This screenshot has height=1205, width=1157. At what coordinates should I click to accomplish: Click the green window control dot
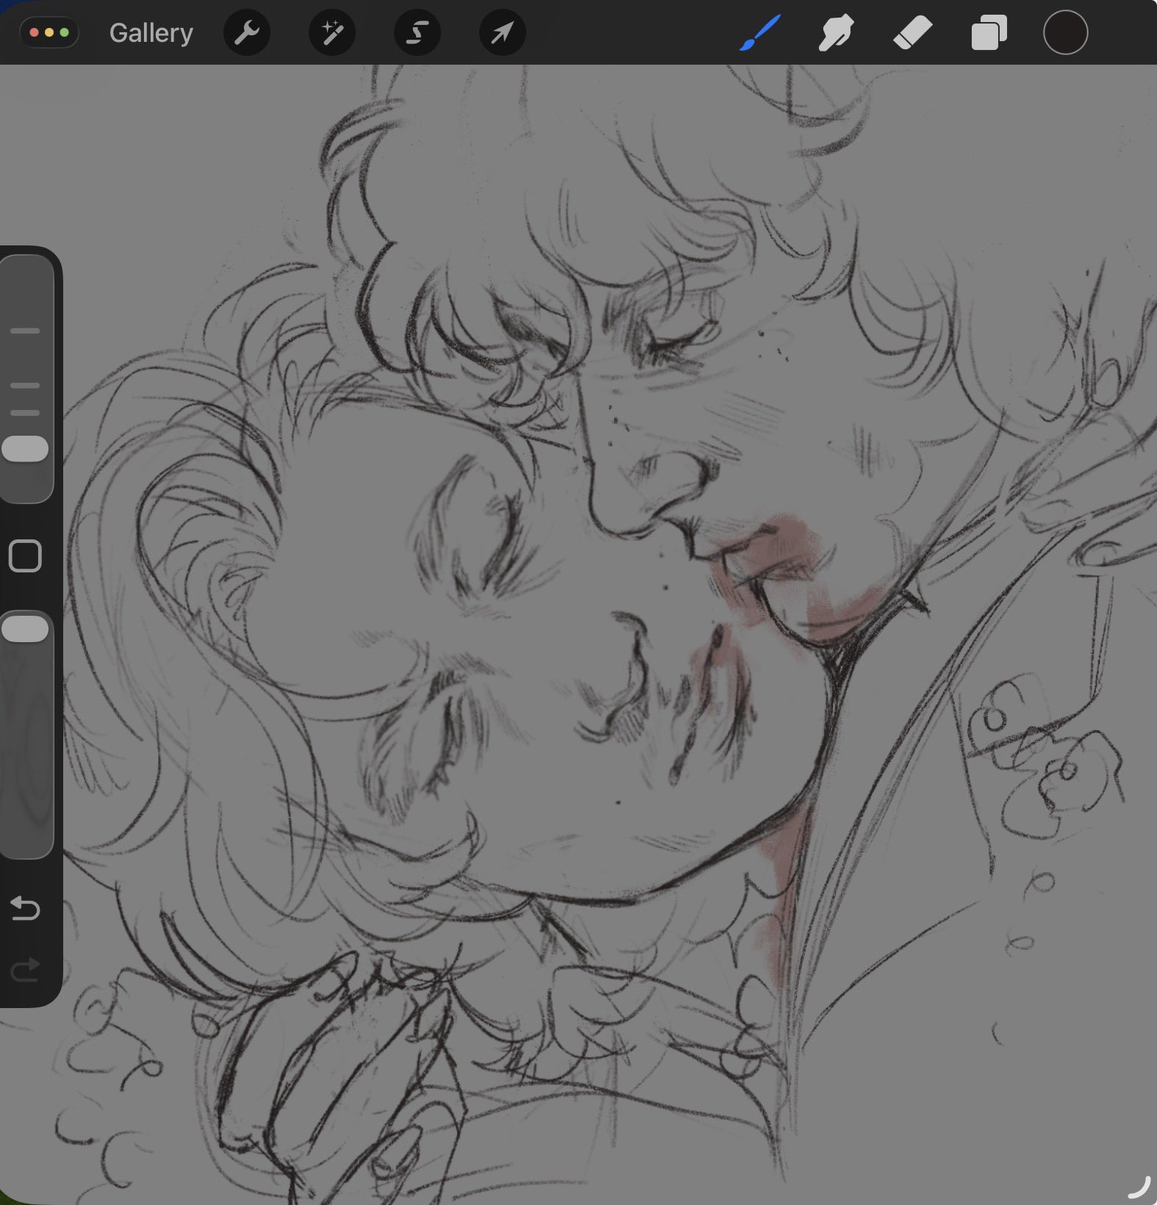pos(64,33)
